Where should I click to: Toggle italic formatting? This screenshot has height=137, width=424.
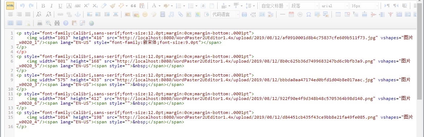(52, 6)
